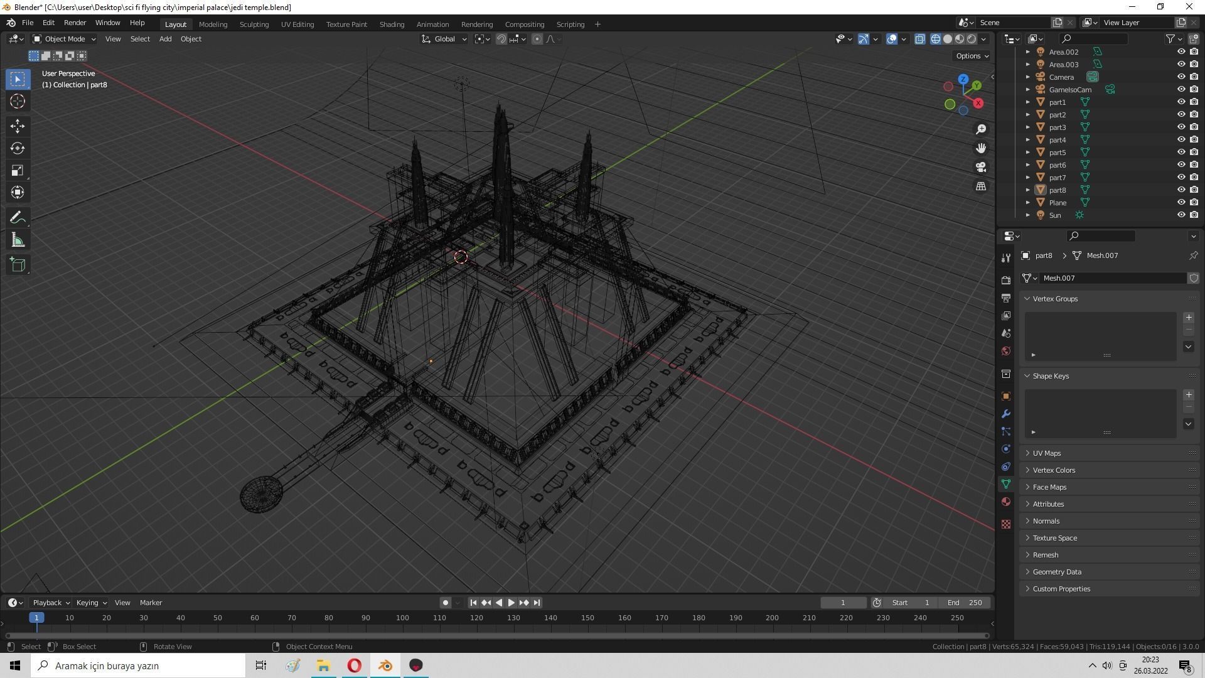Hide part8 in viewport with eye
The image size is (1205, 678).
click(1181, 190)
